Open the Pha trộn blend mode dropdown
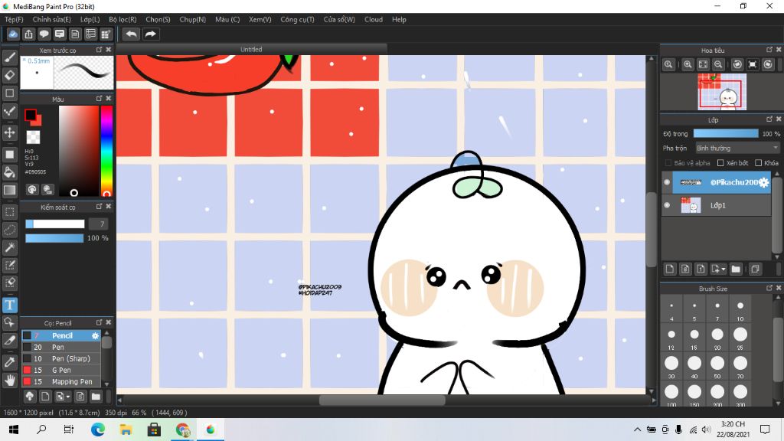The image size is (784, 441). tap(737, 148)
